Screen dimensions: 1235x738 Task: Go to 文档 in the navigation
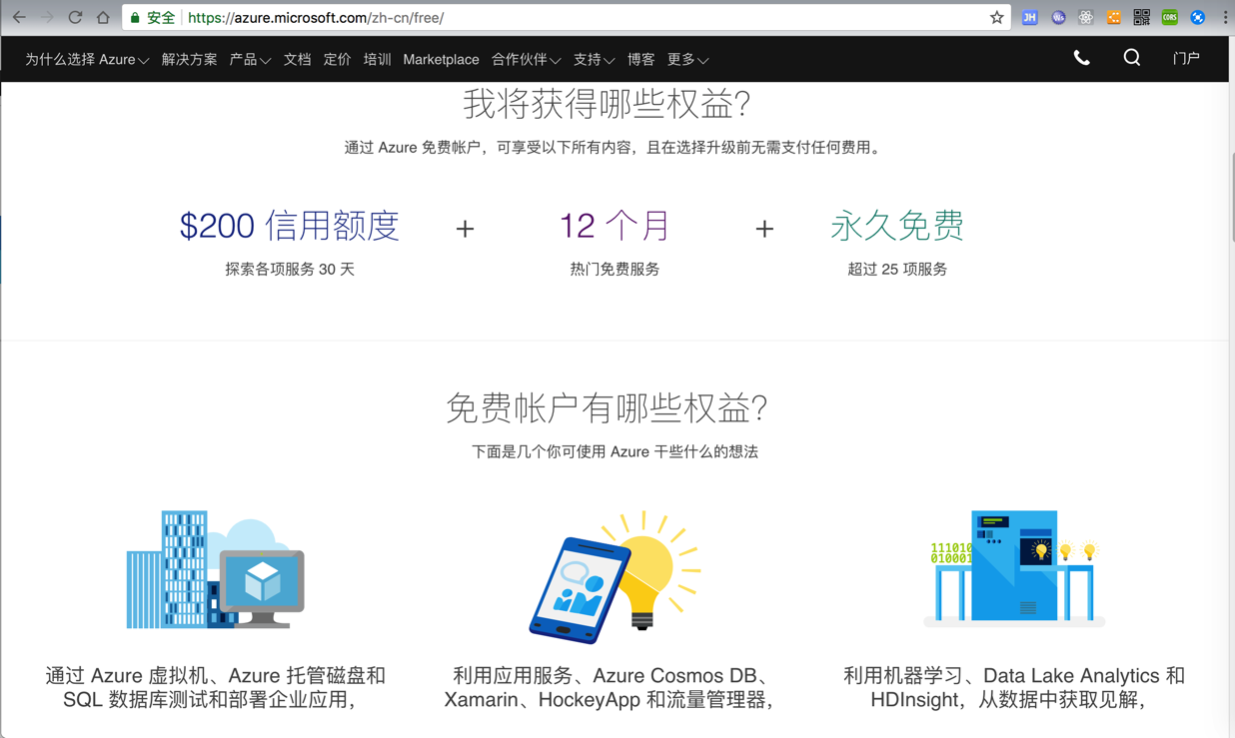point(297,60)
